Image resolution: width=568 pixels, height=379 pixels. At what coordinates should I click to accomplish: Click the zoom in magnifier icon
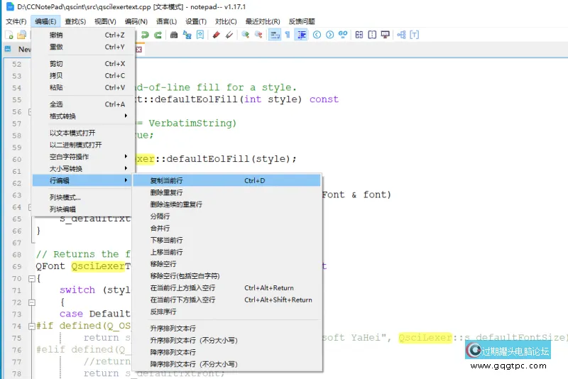tap(245, 35)
